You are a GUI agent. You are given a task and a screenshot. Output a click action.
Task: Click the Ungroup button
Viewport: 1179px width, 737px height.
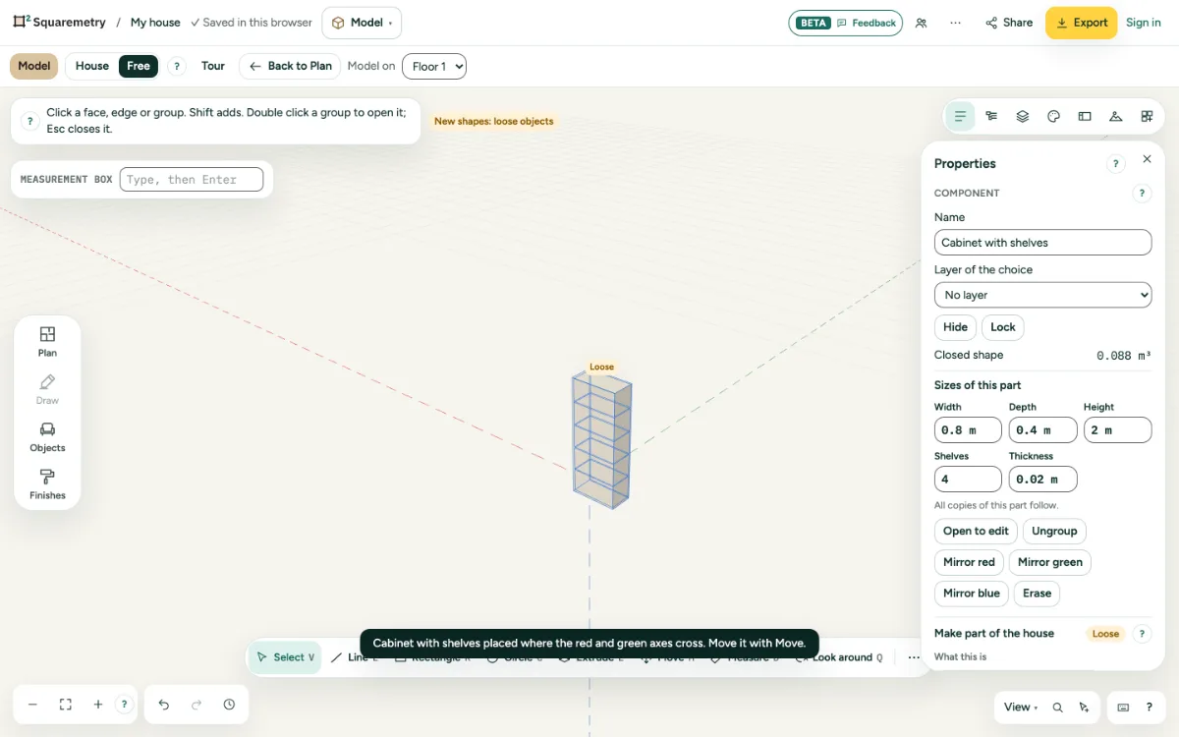click(x=1054, y=531)
